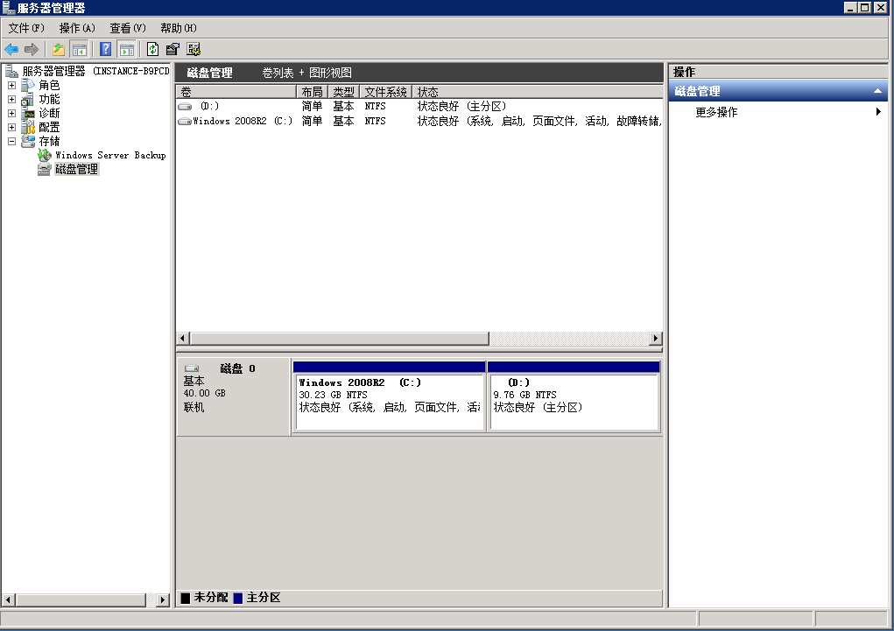Click the back arrow toolbar icon
The image size is (894, 631).
click(11, 49)
